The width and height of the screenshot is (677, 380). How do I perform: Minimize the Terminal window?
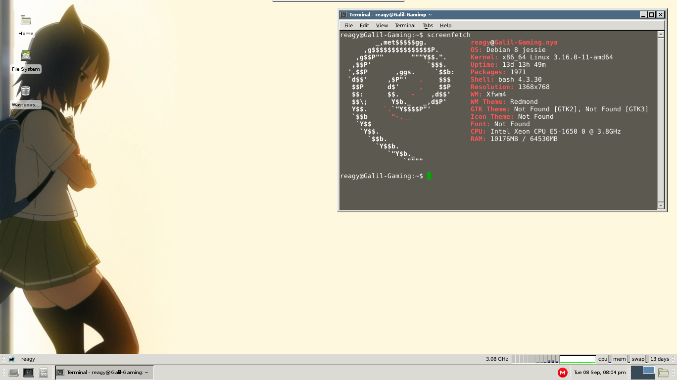tap(643, 15)
